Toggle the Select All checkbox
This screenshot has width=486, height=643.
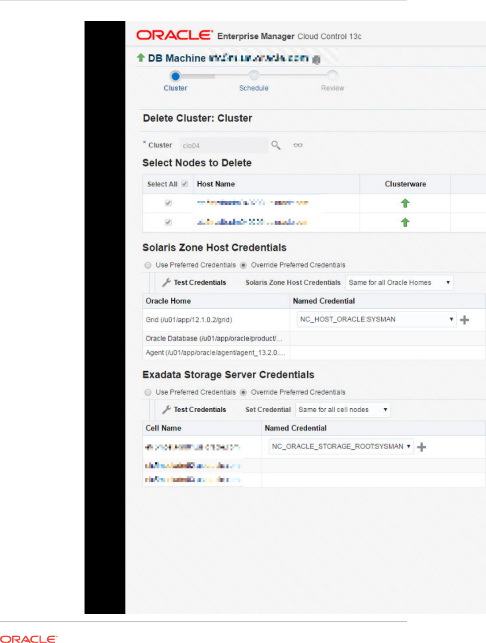(184, 184)
